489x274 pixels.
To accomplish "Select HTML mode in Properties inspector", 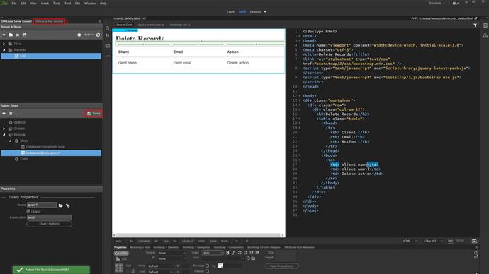I will (121, 254).
